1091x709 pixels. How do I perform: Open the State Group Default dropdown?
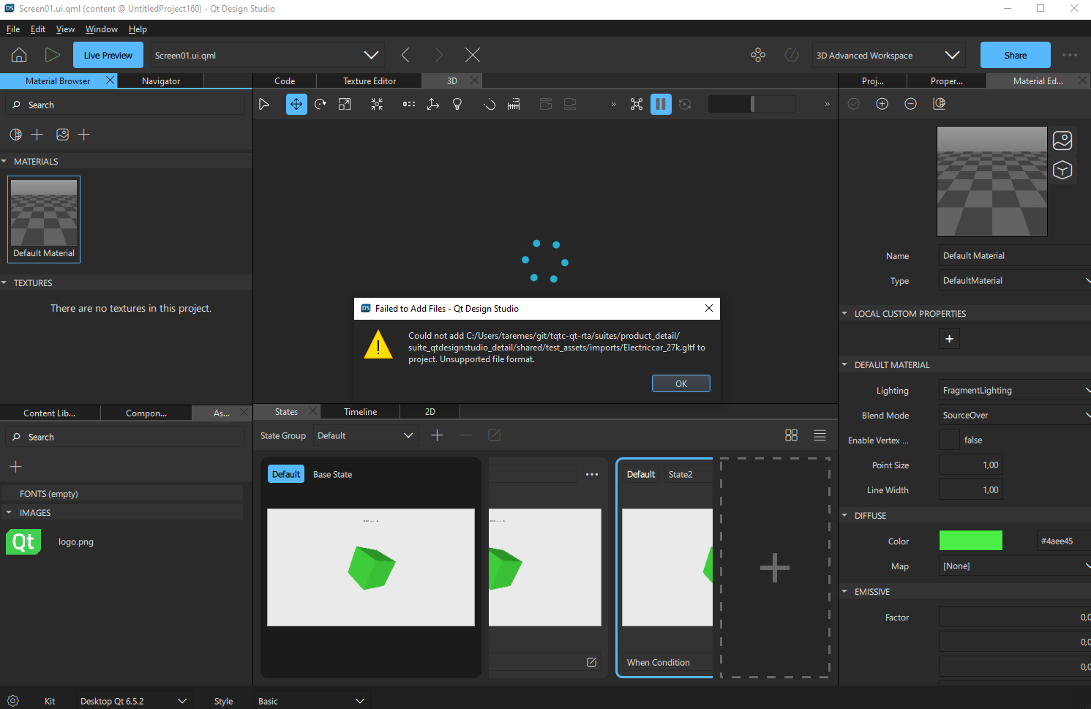[366, 435]
